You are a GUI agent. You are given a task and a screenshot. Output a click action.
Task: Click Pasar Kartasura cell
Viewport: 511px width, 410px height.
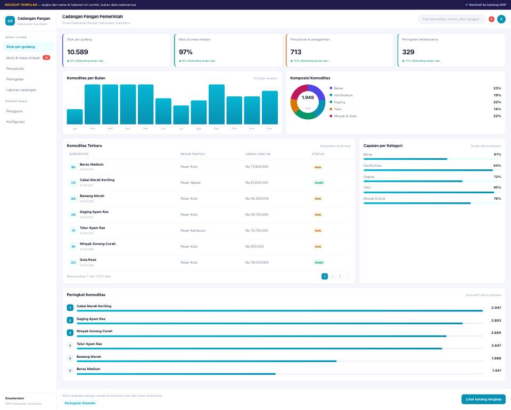click(193, 231)
